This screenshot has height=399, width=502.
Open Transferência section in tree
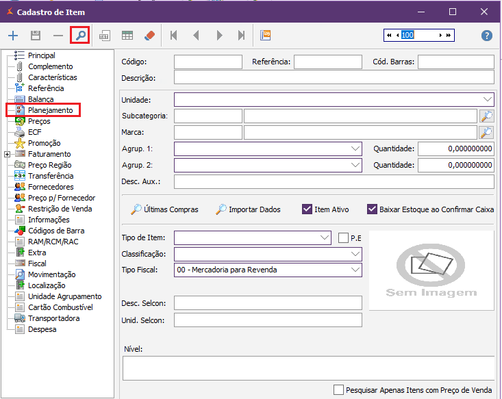(51, 176)
